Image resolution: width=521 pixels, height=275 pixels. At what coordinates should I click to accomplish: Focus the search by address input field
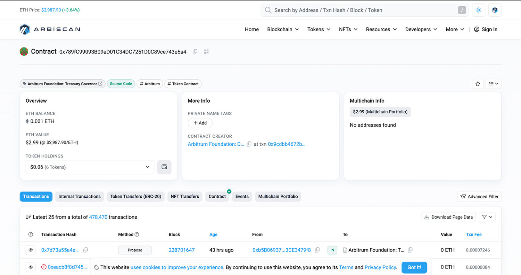coord(364,10)
